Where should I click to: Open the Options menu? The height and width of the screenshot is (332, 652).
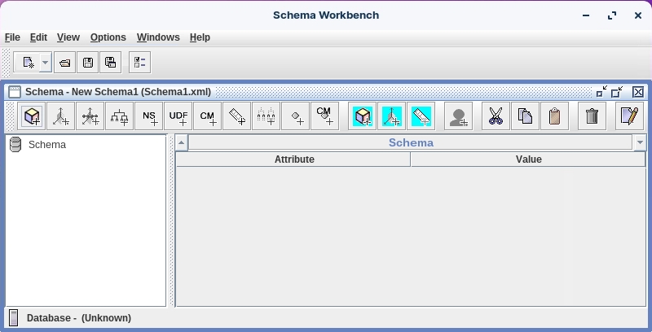(108, 37)
